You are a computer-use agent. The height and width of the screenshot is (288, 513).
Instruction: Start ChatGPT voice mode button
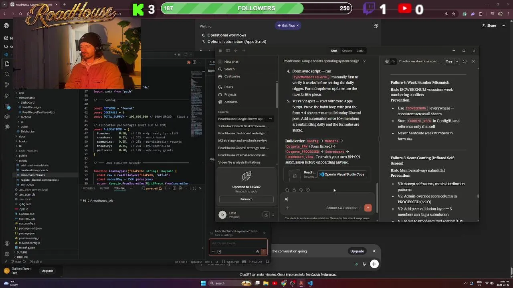(374, 264)
